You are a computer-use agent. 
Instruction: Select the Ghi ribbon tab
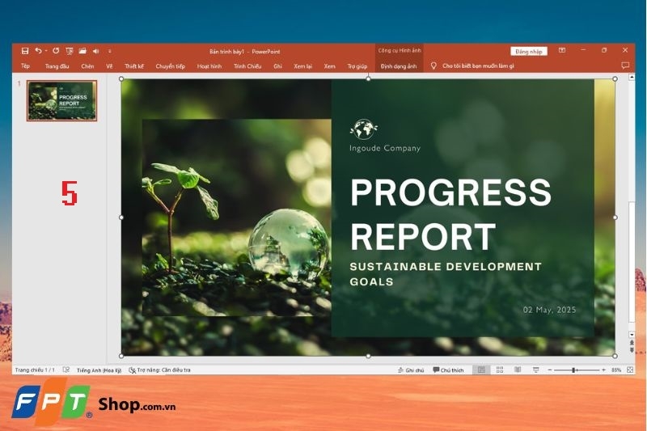point(277,66)
